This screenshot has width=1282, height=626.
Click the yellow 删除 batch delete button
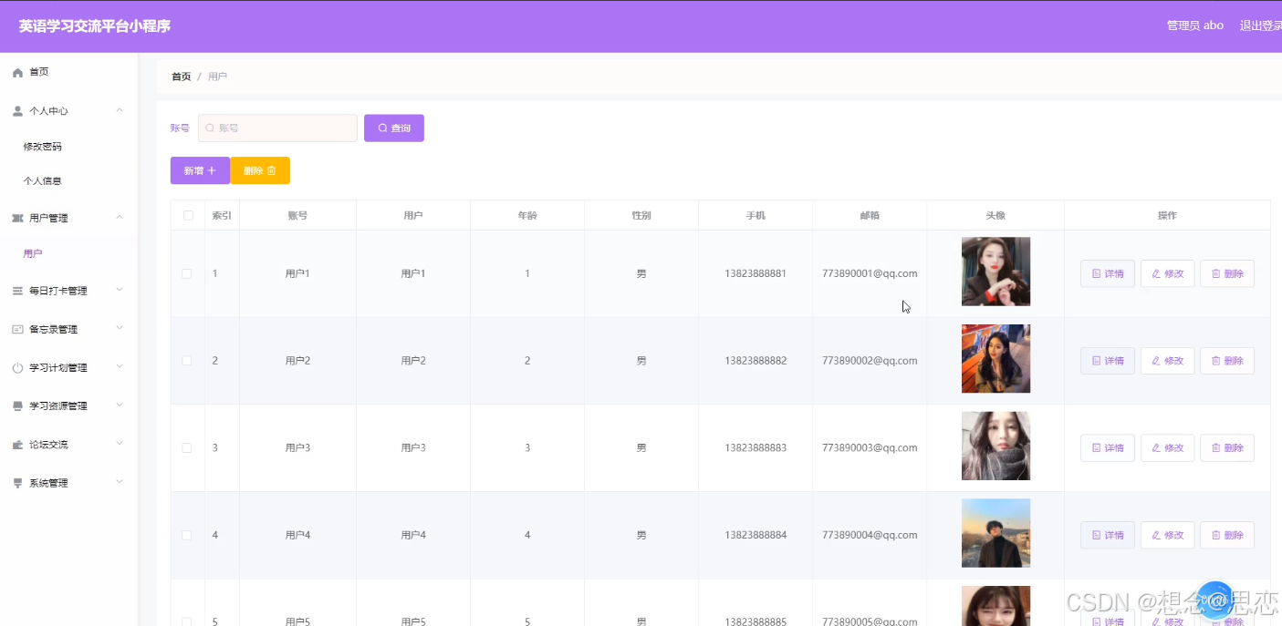[260, 170]
